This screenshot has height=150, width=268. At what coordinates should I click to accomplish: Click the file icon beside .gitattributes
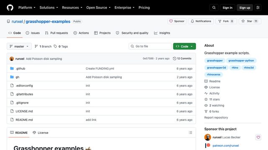(12, 94)
